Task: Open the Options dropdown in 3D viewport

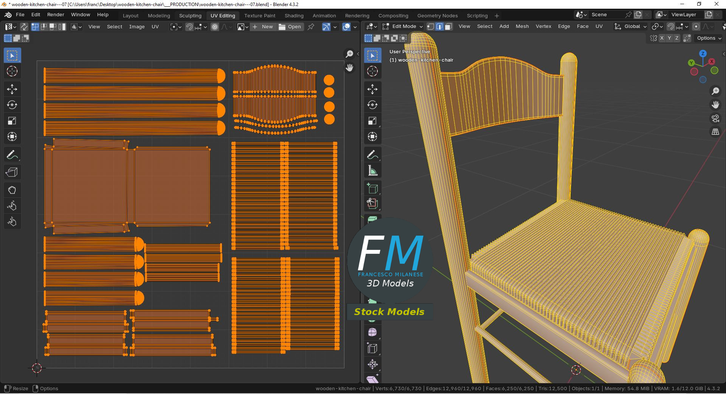Action: pyautogui.click(x=709, y=38)
